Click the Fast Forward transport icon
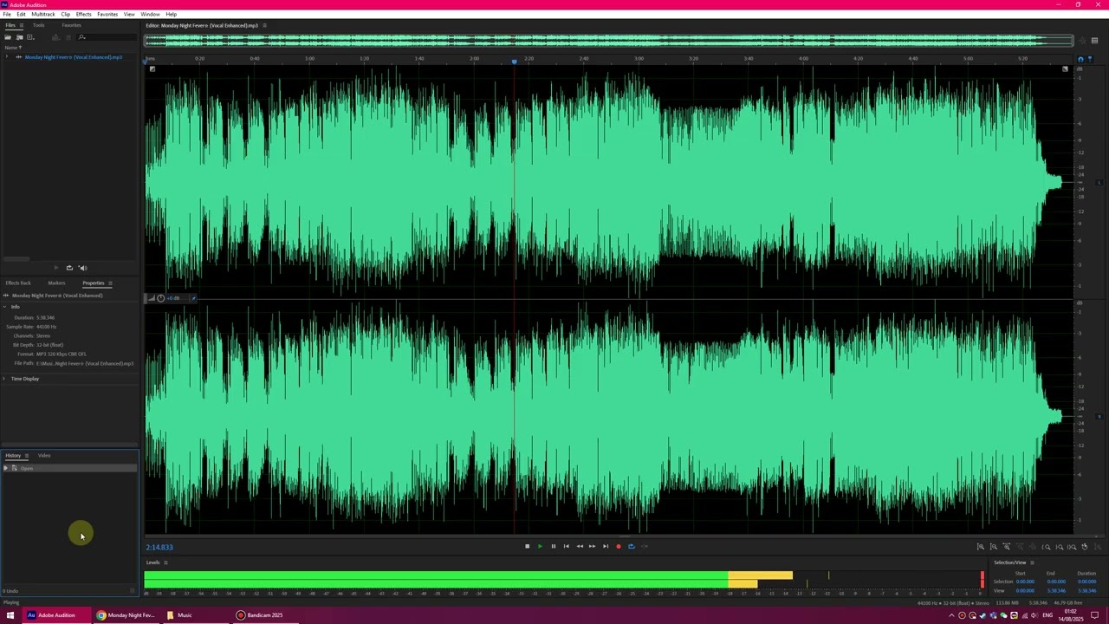The width and height of the screenshot is (1109, 624). tap(592, 547)
